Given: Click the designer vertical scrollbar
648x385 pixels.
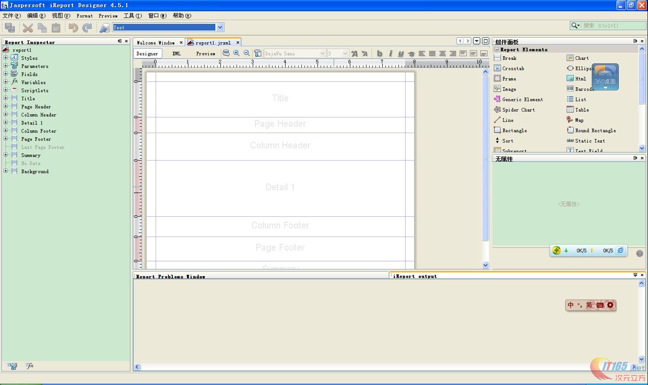Looking at the screenshot, I should pos(485,157).
